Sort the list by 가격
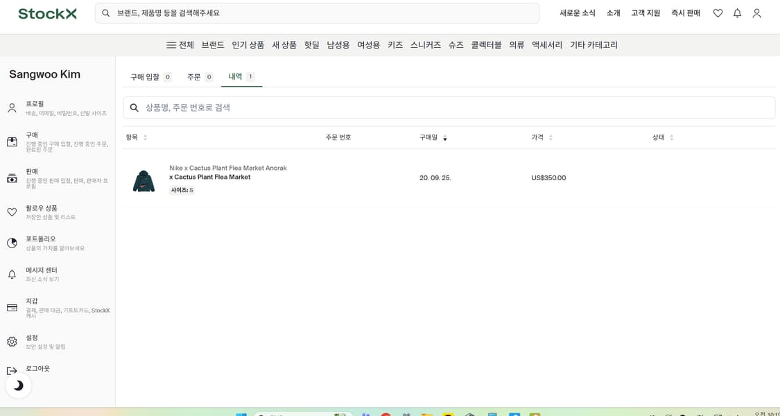This screenshot has height=416, width=780. pos(537,137)
